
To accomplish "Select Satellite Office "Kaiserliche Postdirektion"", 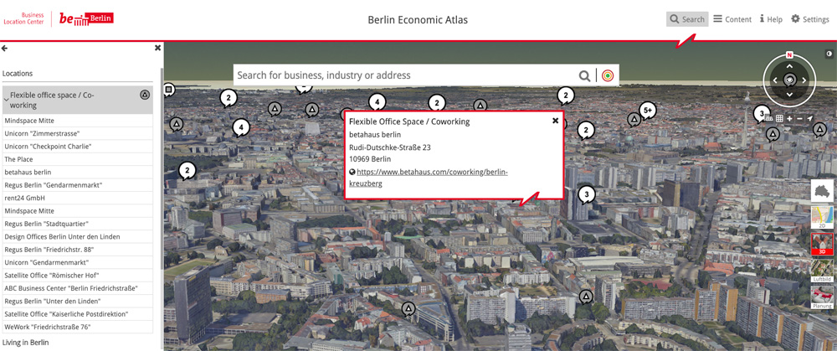I will (77, 313).
